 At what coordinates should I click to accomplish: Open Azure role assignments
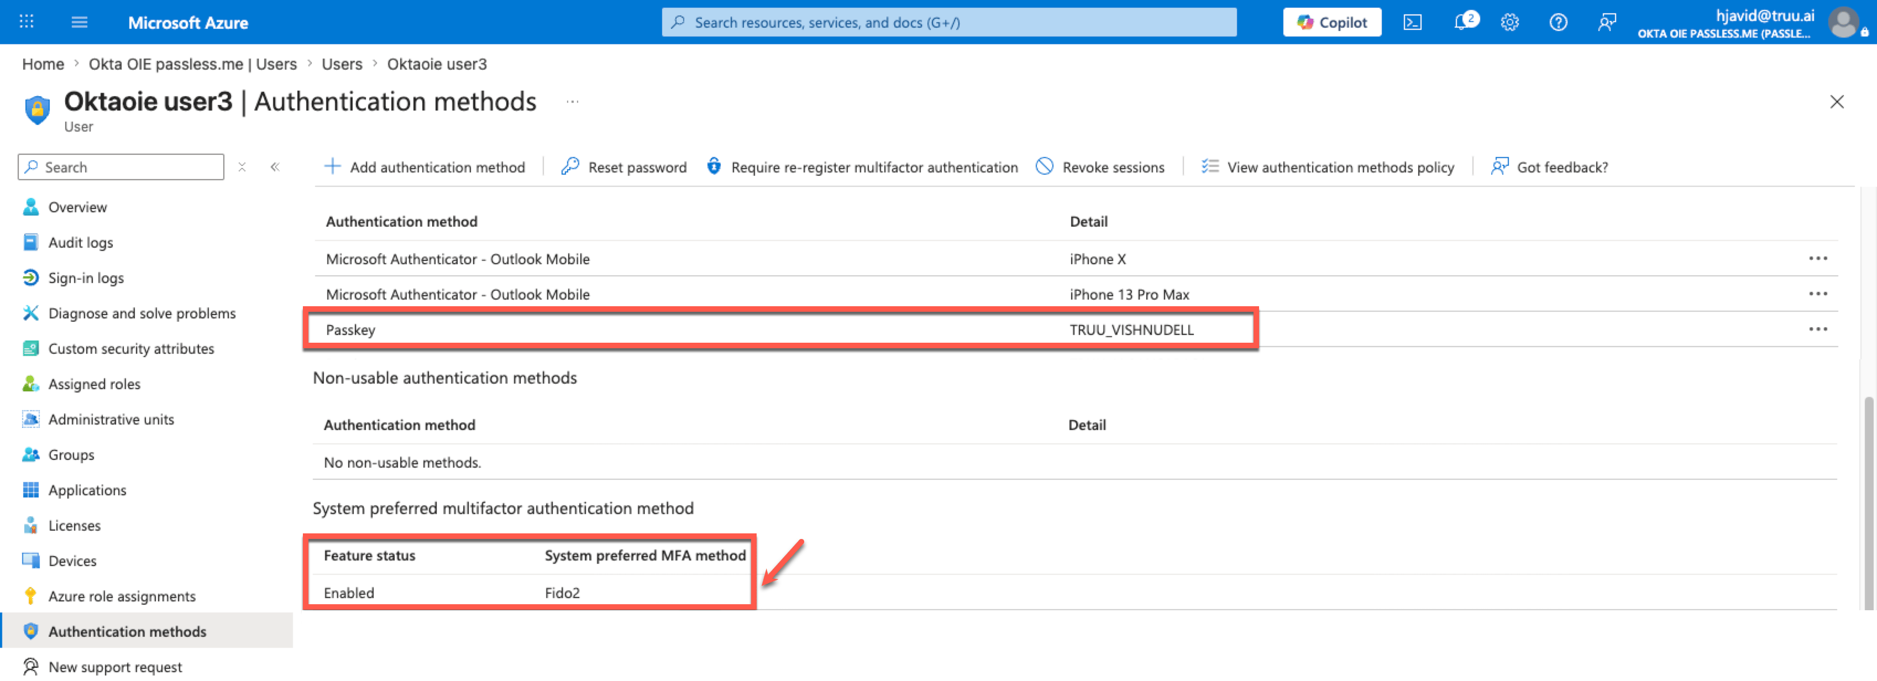tap(122, 596)
